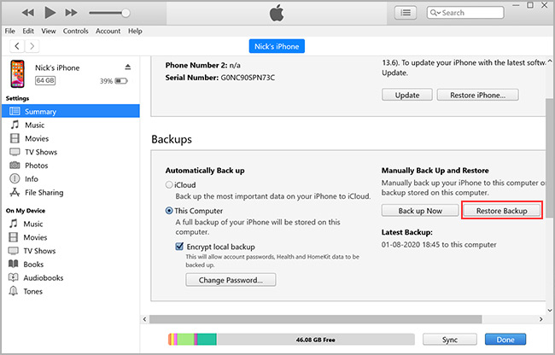Click the Restore Backup button
Image resolution: width=555 pixels, height=355 pixels.
click(x=501, y=211)
